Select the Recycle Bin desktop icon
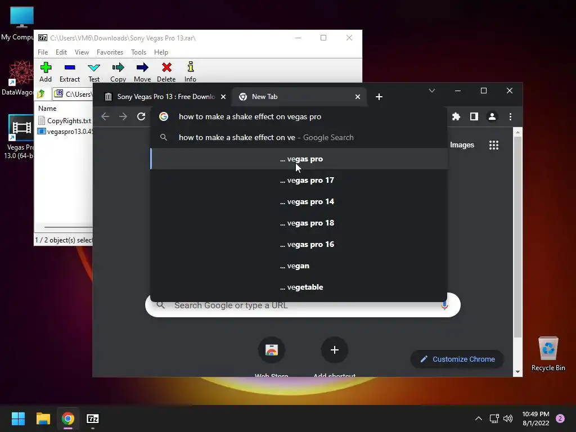576x432 pixels. [548, 354]
